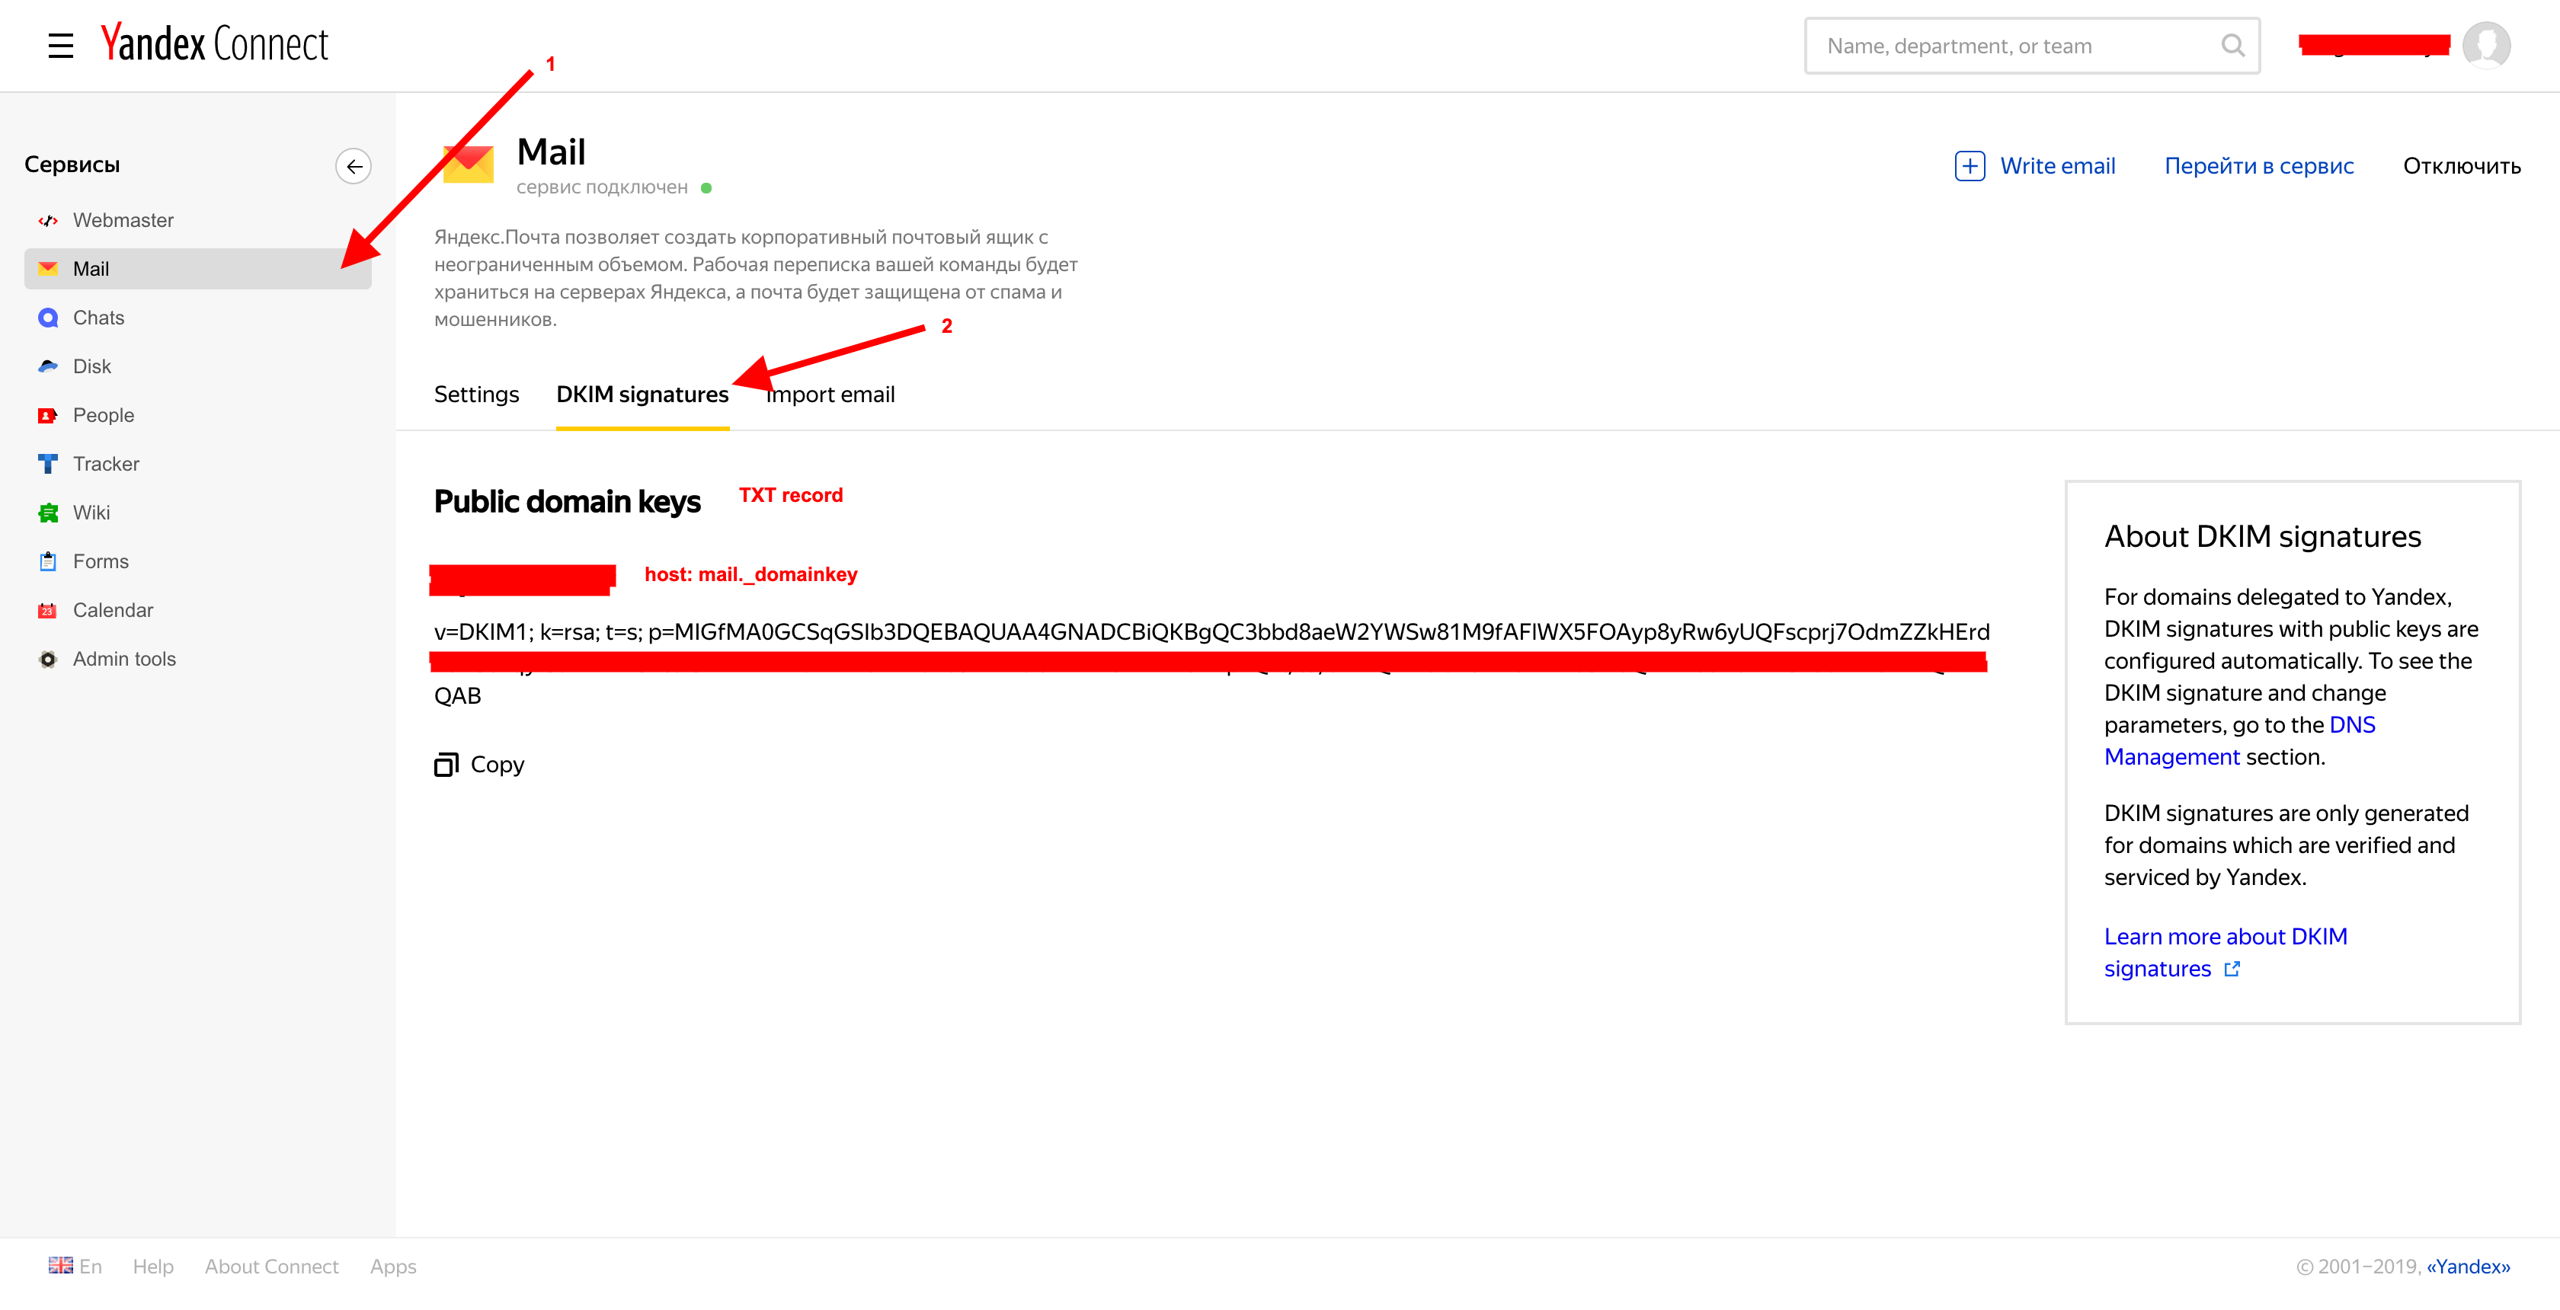Click the Webmaster service icon
This screenshot has width=2560, height=1310.
pyautogui.click(x=48, y=220)
